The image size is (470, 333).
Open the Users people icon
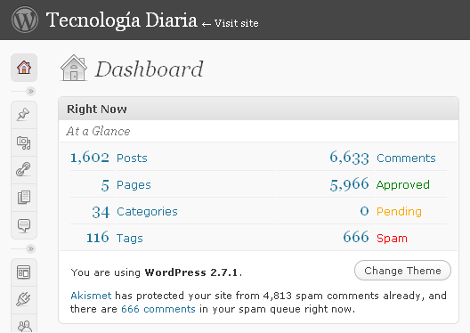coord(24,325)
